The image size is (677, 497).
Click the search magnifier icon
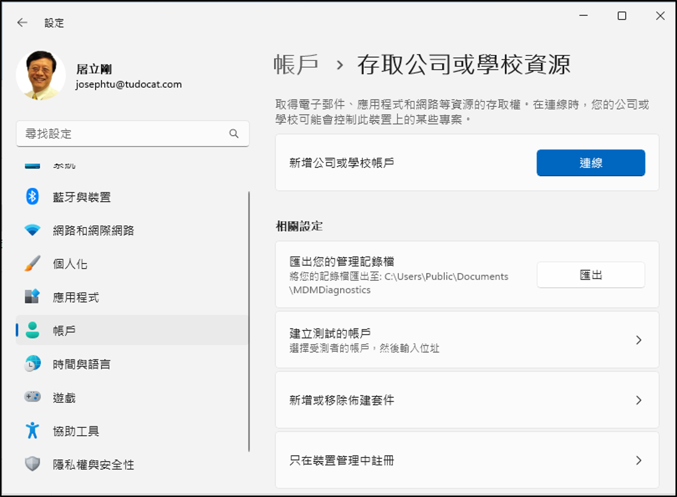pos(234,134)
